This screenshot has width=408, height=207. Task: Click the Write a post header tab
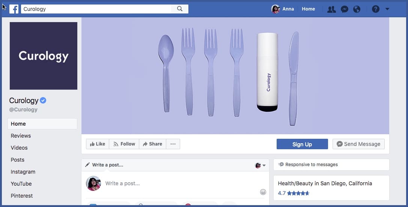tap(104, 165)
